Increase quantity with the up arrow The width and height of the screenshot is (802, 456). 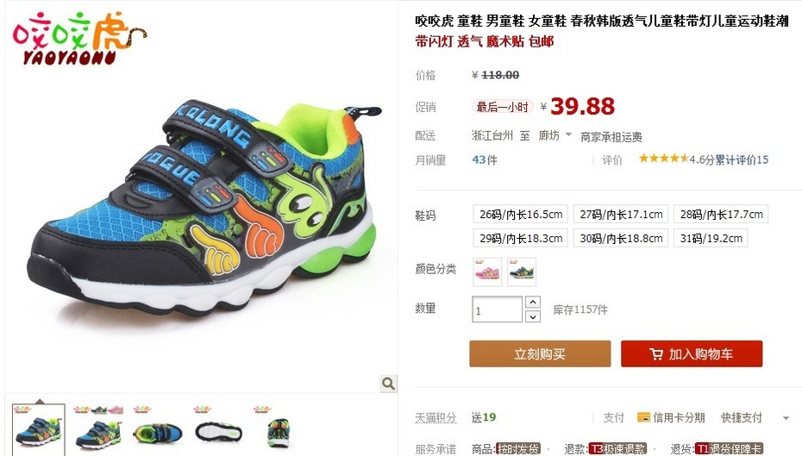[533, 302]
